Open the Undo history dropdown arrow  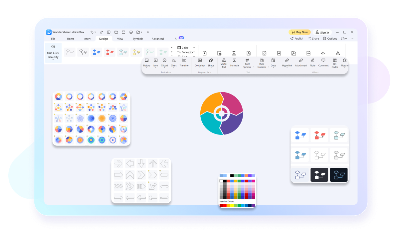pos(95,32)
